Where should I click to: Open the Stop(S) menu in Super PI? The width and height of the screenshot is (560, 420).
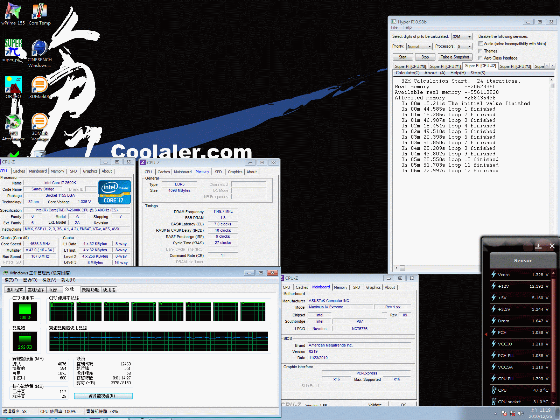478,73
